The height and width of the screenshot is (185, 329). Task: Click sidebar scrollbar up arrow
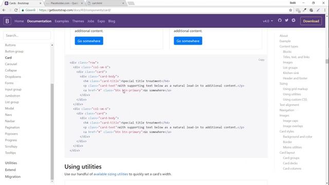tap(52, 45)
